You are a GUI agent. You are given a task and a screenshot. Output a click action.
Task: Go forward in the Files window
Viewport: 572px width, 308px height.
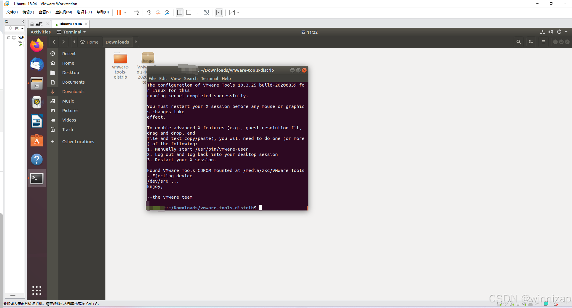63,42
